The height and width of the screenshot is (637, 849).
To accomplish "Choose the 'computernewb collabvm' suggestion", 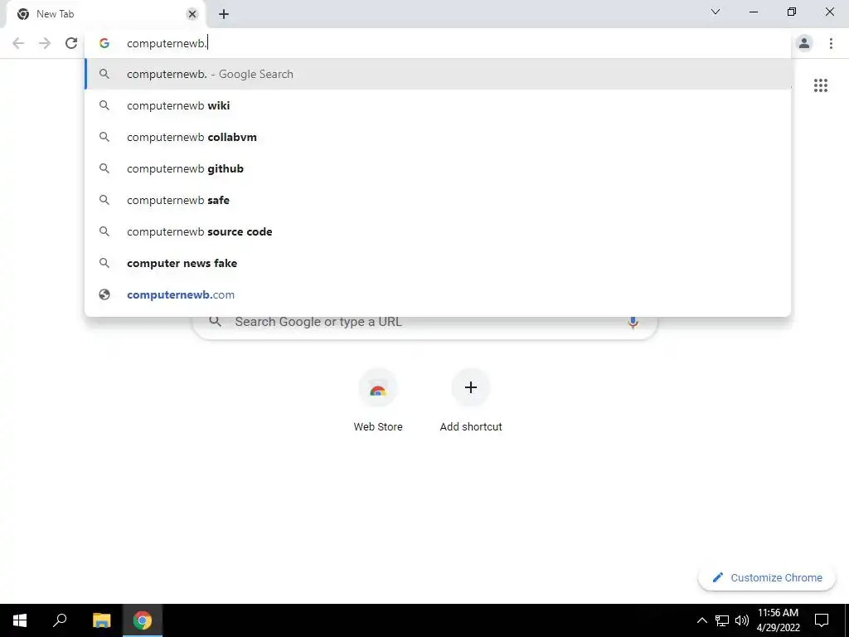I will pyautogui.click(x=438, y=137).
